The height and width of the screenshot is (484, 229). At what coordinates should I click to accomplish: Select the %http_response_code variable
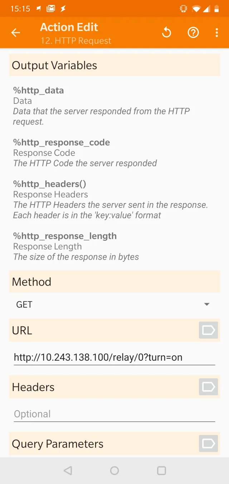(x=62, y=143)
